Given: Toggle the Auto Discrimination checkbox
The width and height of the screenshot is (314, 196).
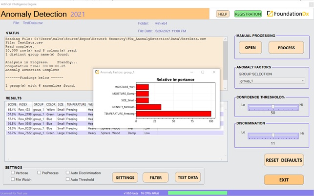Looking at the screenshot, I should pos(68,173).
